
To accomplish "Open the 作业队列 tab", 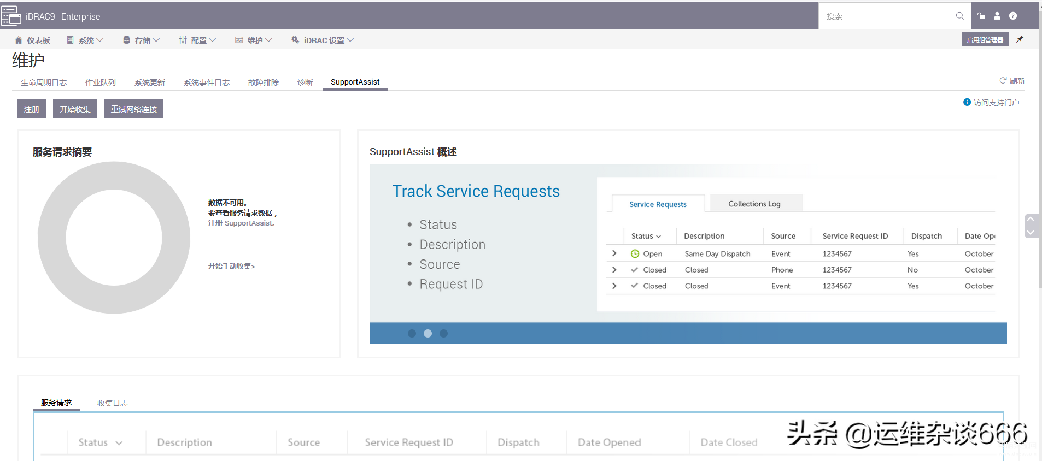I will tap(101, 82).
